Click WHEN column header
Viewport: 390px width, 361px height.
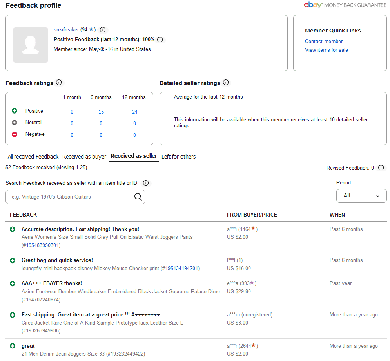pos(337,215)
